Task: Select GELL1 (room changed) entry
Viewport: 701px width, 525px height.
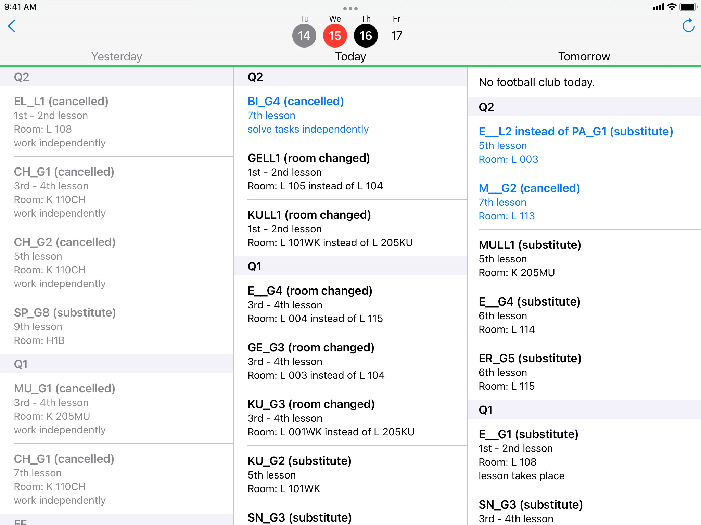Action: pos(350,171)
